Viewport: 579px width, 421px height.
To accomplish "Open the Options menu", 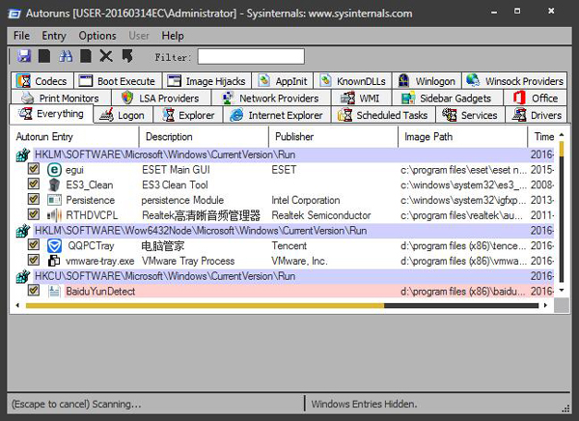I will coord(97,36).
